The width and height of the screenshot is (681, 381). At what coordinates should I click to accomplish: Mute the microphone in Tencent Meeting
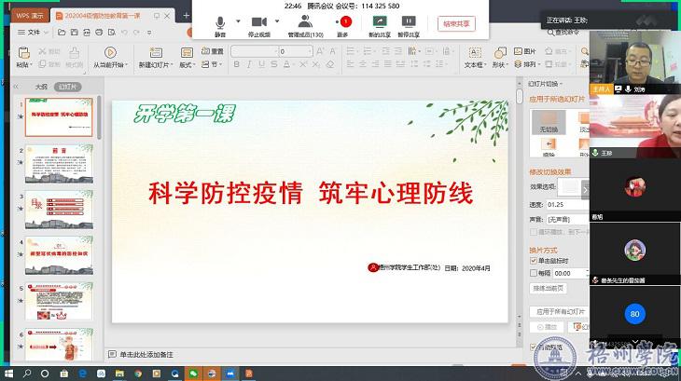(220, 22)
